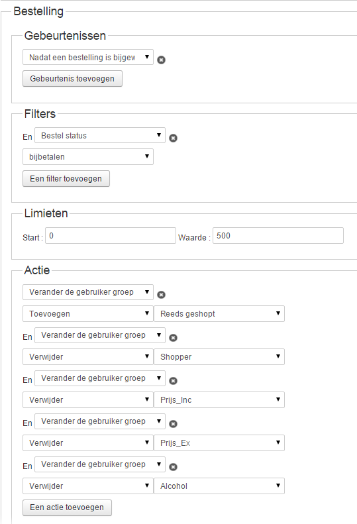Image resolution: width=357 pixels, height=524 pixels.
Task: Delete the Bestel status filter icon
Action: (173, 138)
